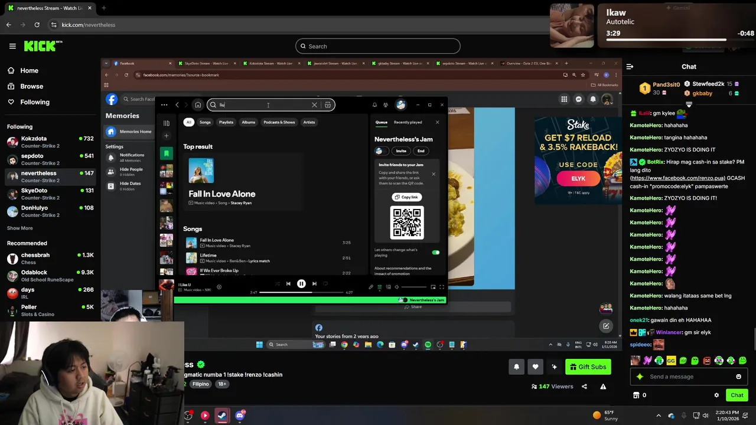The width and height of the screenshot is (756, 425).
Task: Click the green Chat send button
Action: (737, 395)
